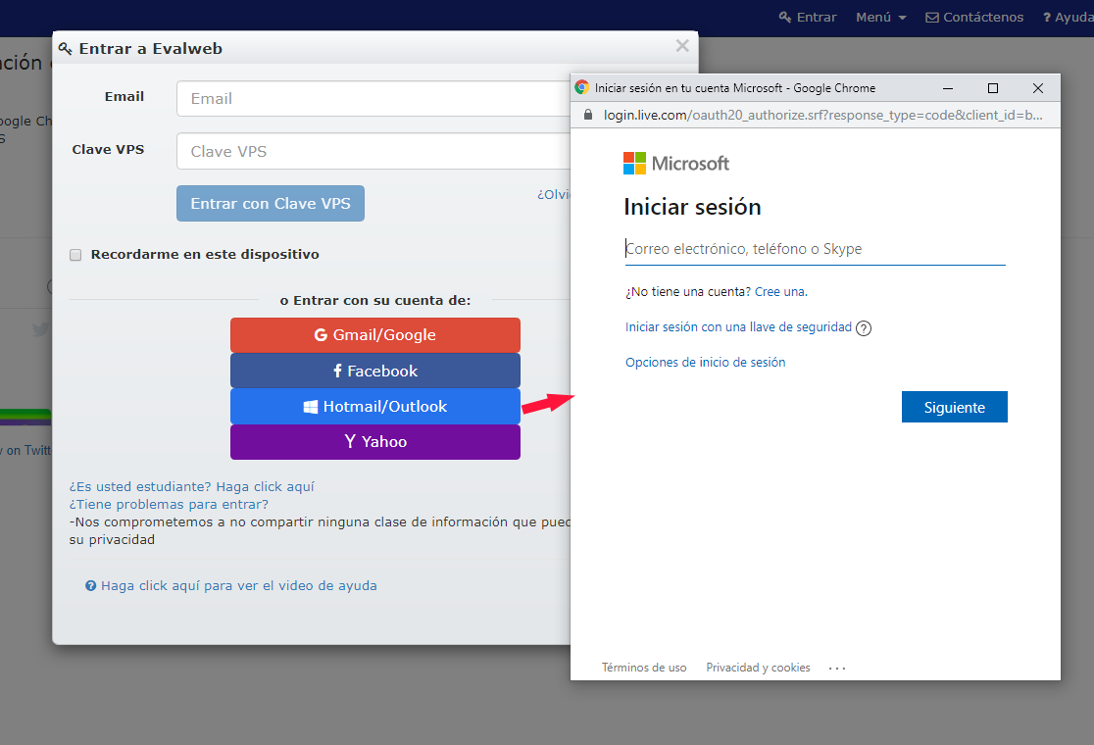Click ¿Es usted estudiante? Haga click aquí

(x=192, y=487)
